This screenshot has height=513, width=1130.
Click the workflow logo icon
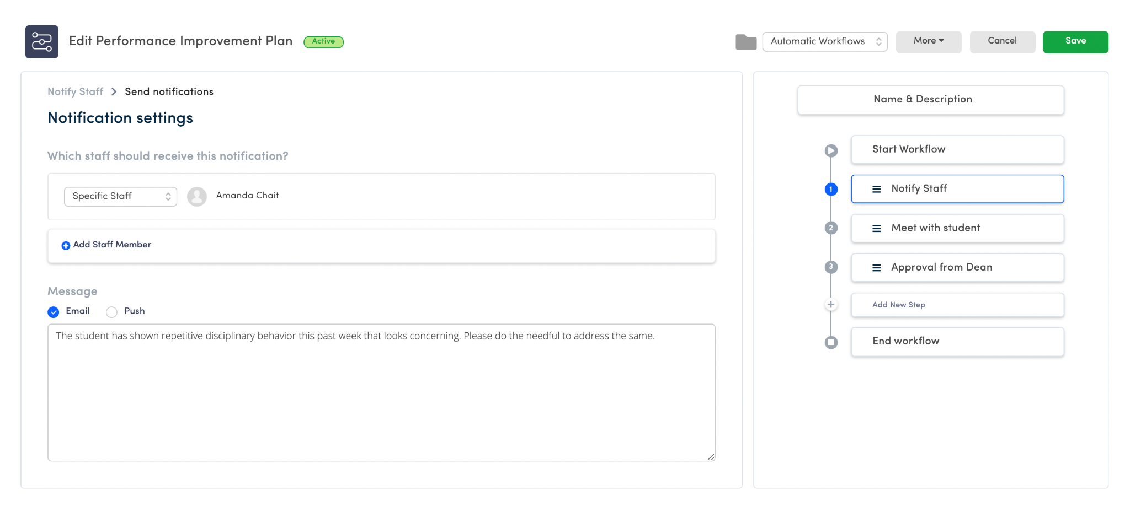[x=41, y=42]
